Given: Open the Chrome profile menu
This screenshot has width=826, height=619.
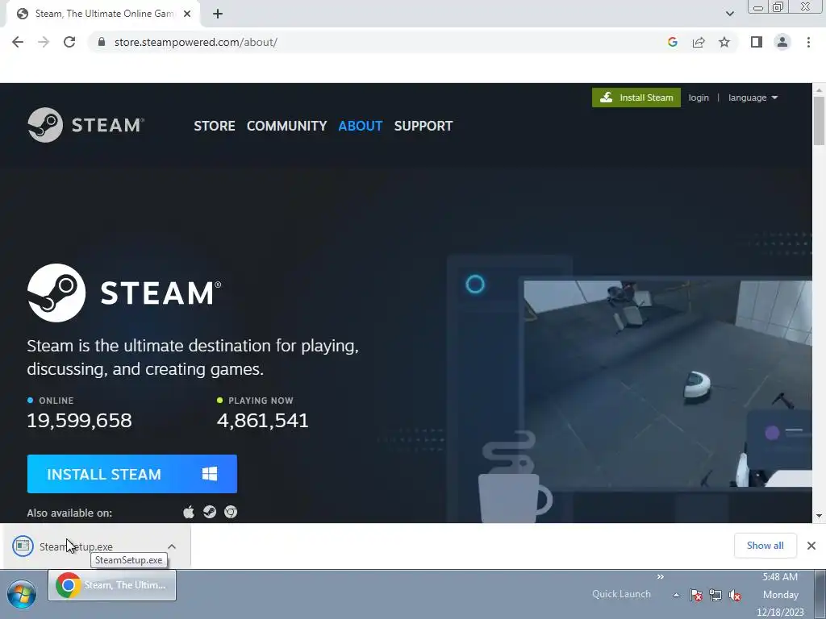Looking at the screenshot, I should 782,42.
